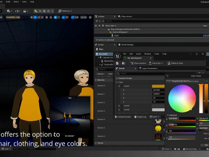This screenshot has width=209, height=157.
Task: Open the Select menu in main menu bar
Action: click(x=16, y=2)
